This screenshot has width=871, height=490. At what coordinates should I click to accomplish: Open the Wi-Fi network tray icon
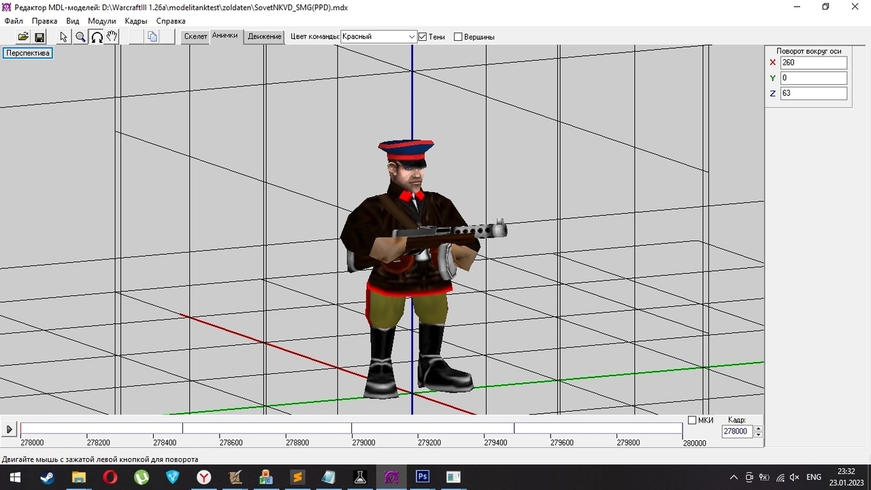780,477
